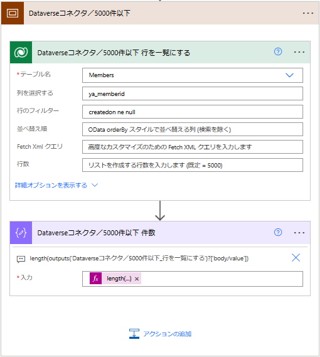Click the Fetch Xml クエリ input field

tap(193, 147)
